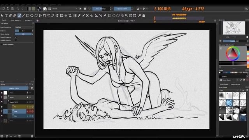
Task: Toggle eraser mode in the top toolbar
Action: [80, 9]
